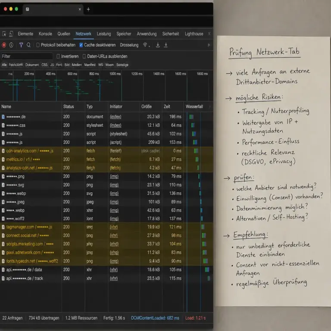Clear the network log icon
331x331 pixels.
(x=11, y=45)
